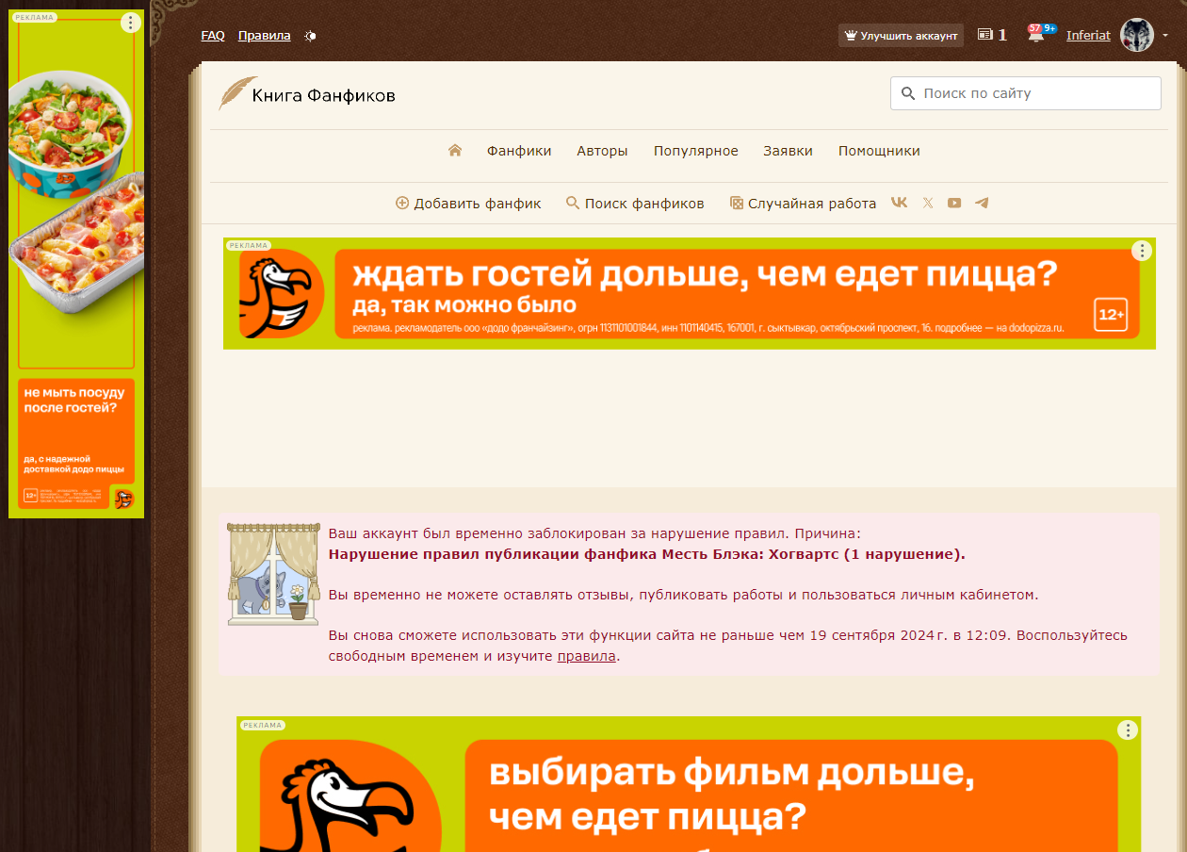Click the 12+ age badge in top banner
Screen dimensions: 1187x852
point(1111,315)
